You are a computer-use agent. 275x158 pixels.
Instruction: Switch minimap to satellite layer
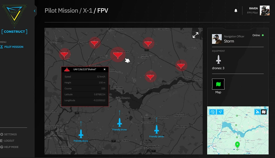[257, 112]
